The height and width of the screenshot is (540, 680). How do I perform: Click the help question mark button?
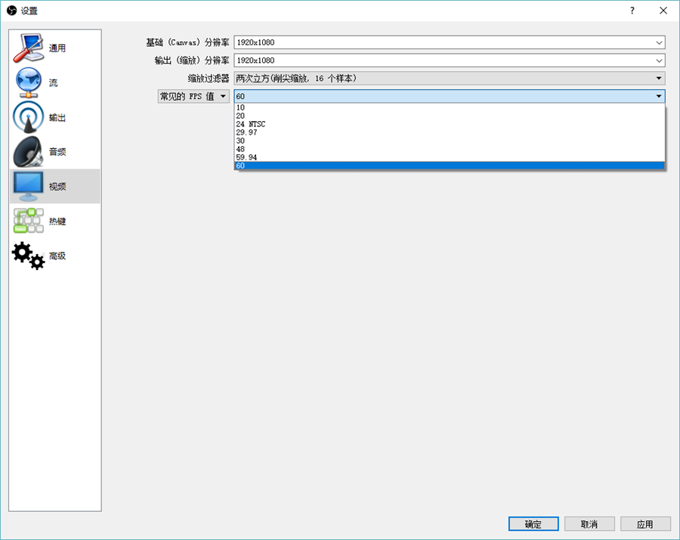point(632,11)
